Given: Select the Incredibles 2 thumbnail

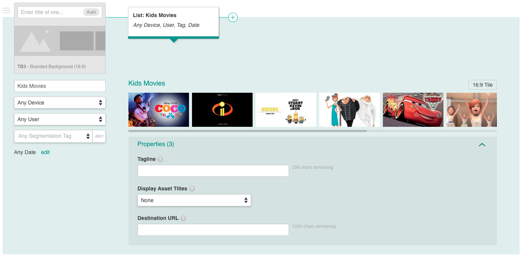Looking at the screenshot, I should coord(222,110).
